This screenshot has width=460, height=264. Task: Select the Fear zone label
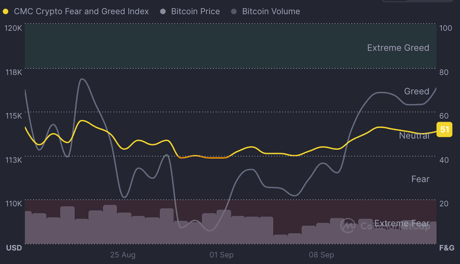coord(420,179)
